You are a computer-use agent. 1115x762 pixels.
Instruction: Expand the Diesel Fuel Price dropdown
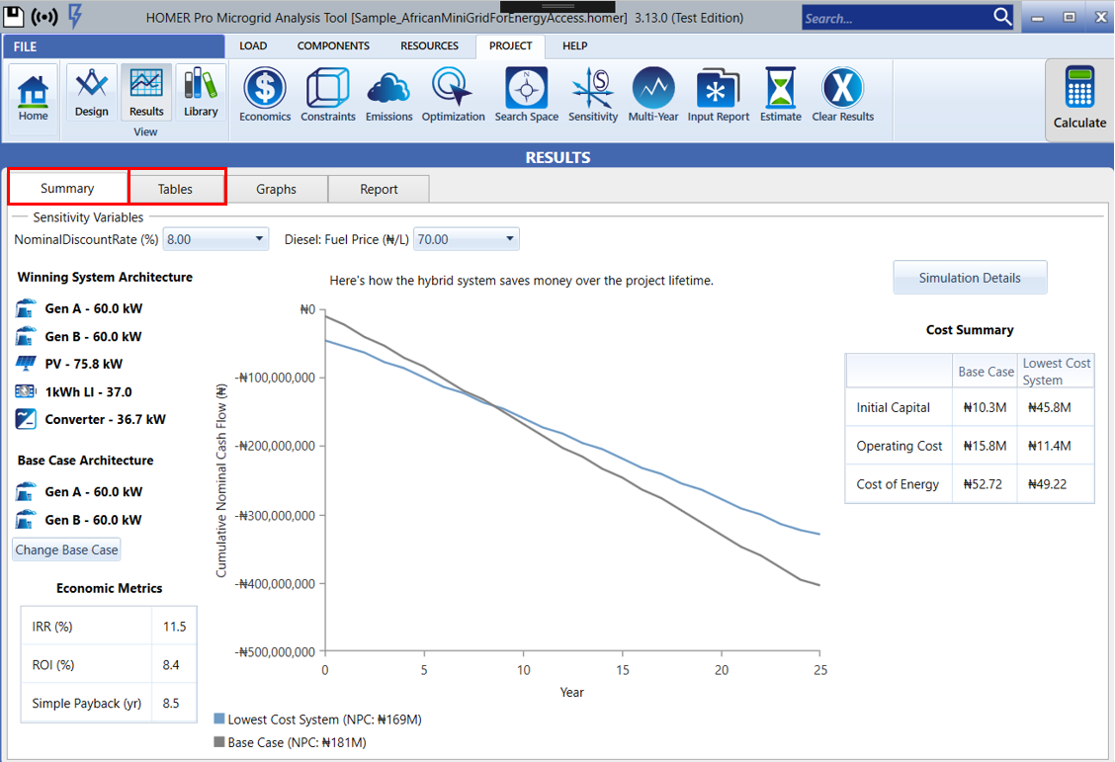tap(467, 239)
